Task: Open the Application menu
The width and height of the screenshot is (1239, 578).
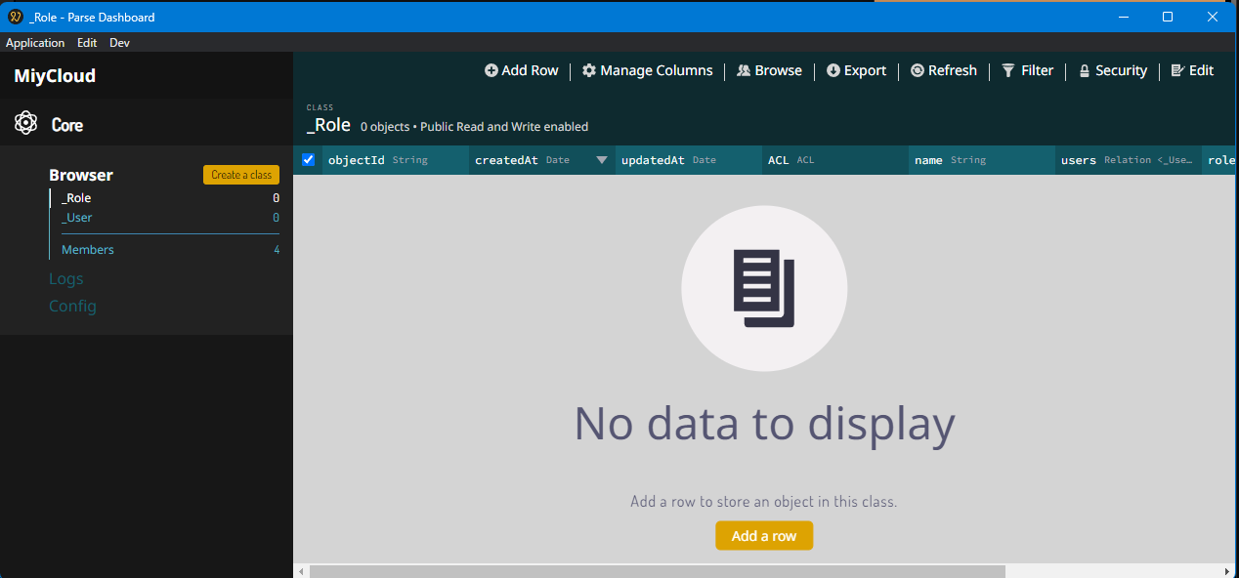Action: [x=35, y=43]
